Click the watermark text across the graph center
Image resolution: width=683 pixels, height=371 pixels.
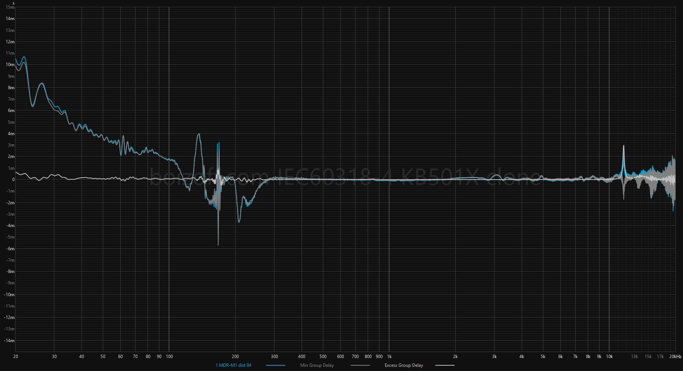pos(345,177)
